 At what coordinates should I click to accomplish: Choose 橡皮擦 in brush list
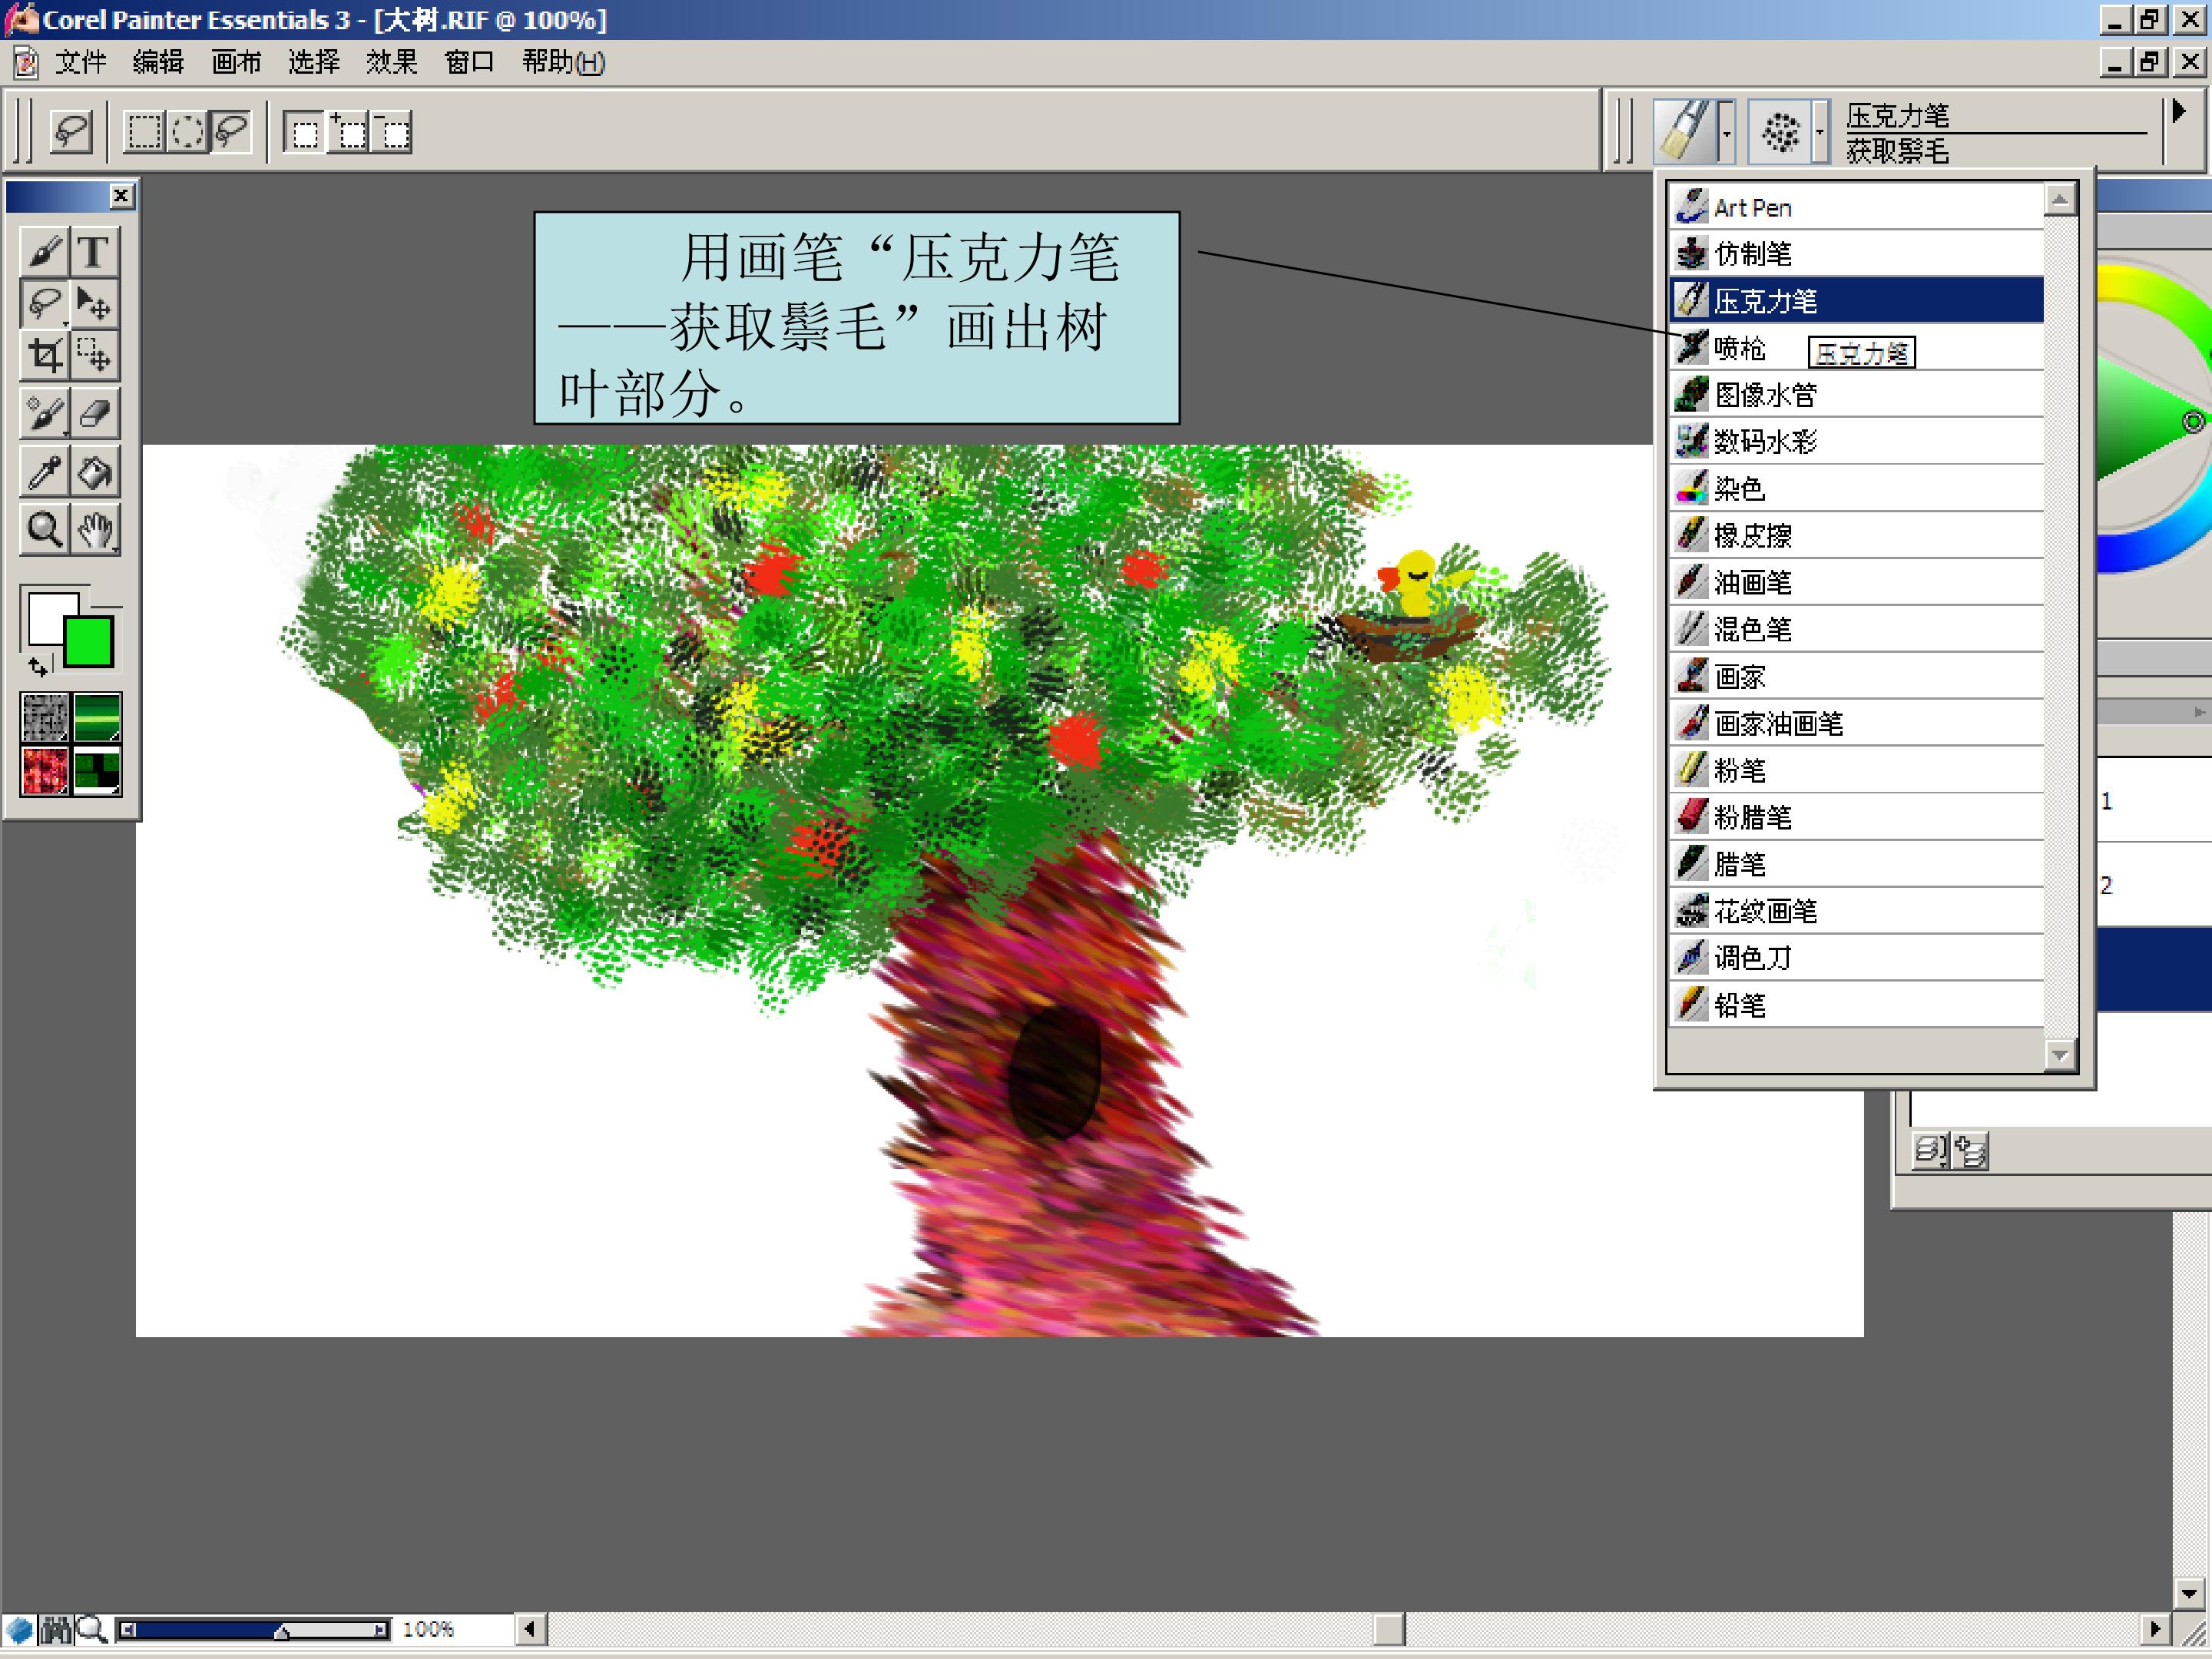coord(1857,535)
